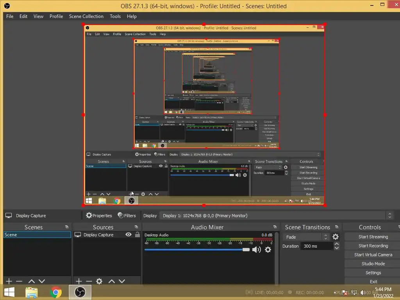
Task: Click the LIVE: 00:00:00 status
Action: 269,293
